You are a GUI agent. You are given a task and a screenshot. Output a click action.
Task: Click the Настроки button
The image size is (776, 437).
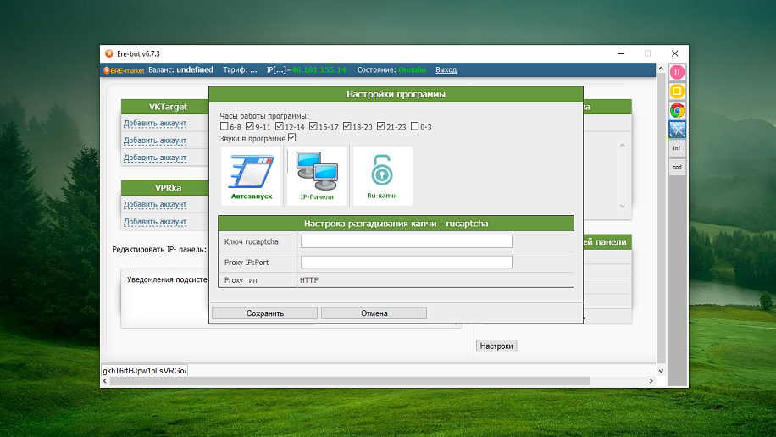pos(496,346)
